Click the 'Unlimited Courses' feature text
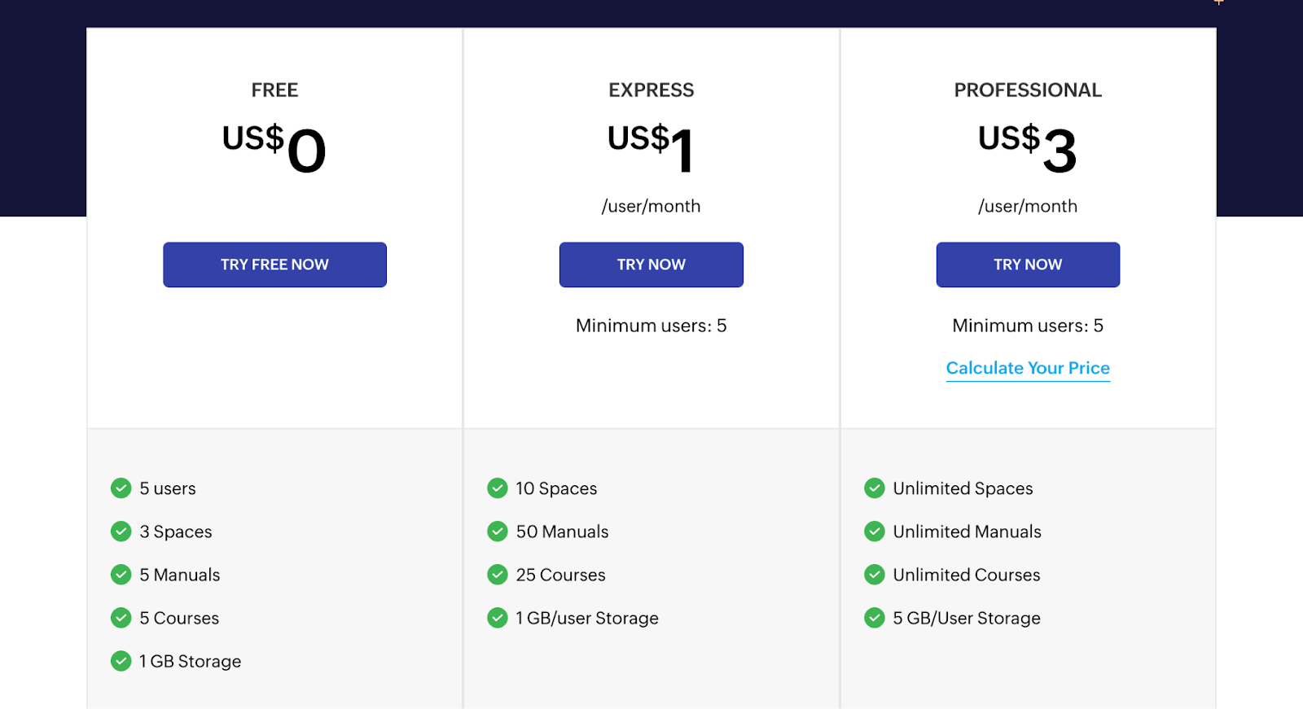 (x=967, y=575)
